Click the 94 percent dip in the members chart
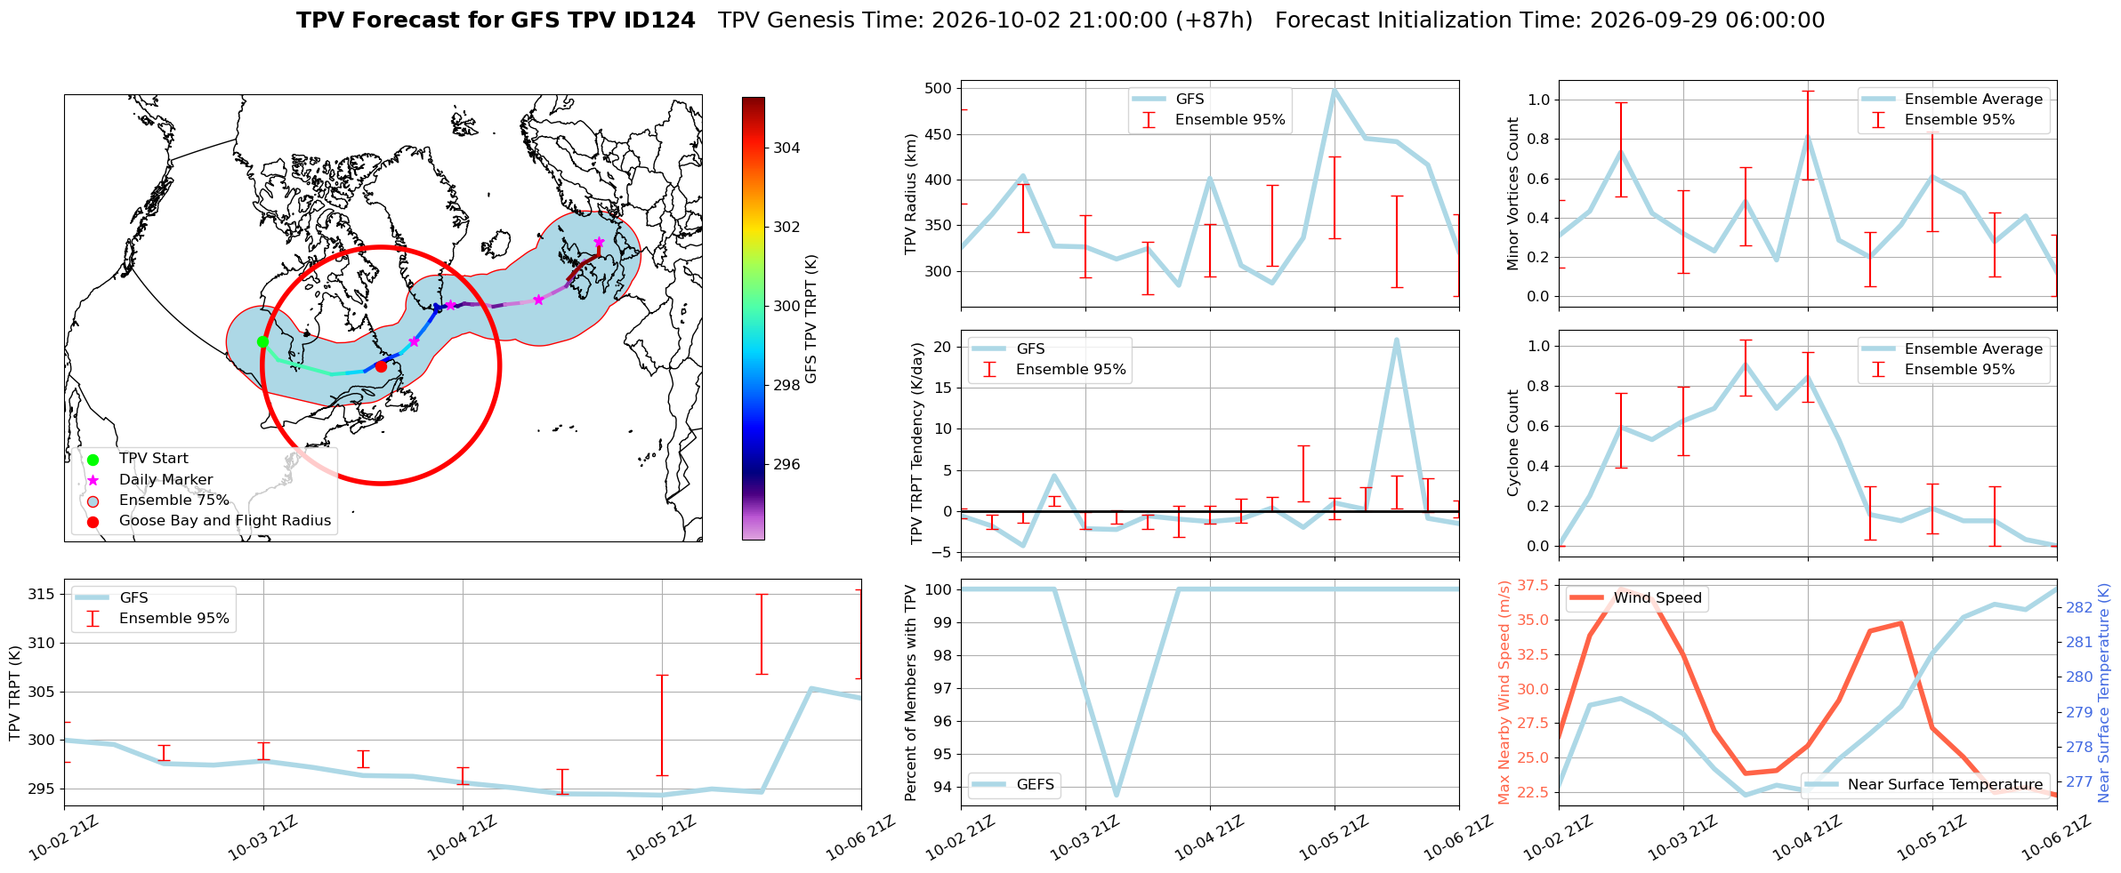2121x873 pixels. [x=1117, y=794]
